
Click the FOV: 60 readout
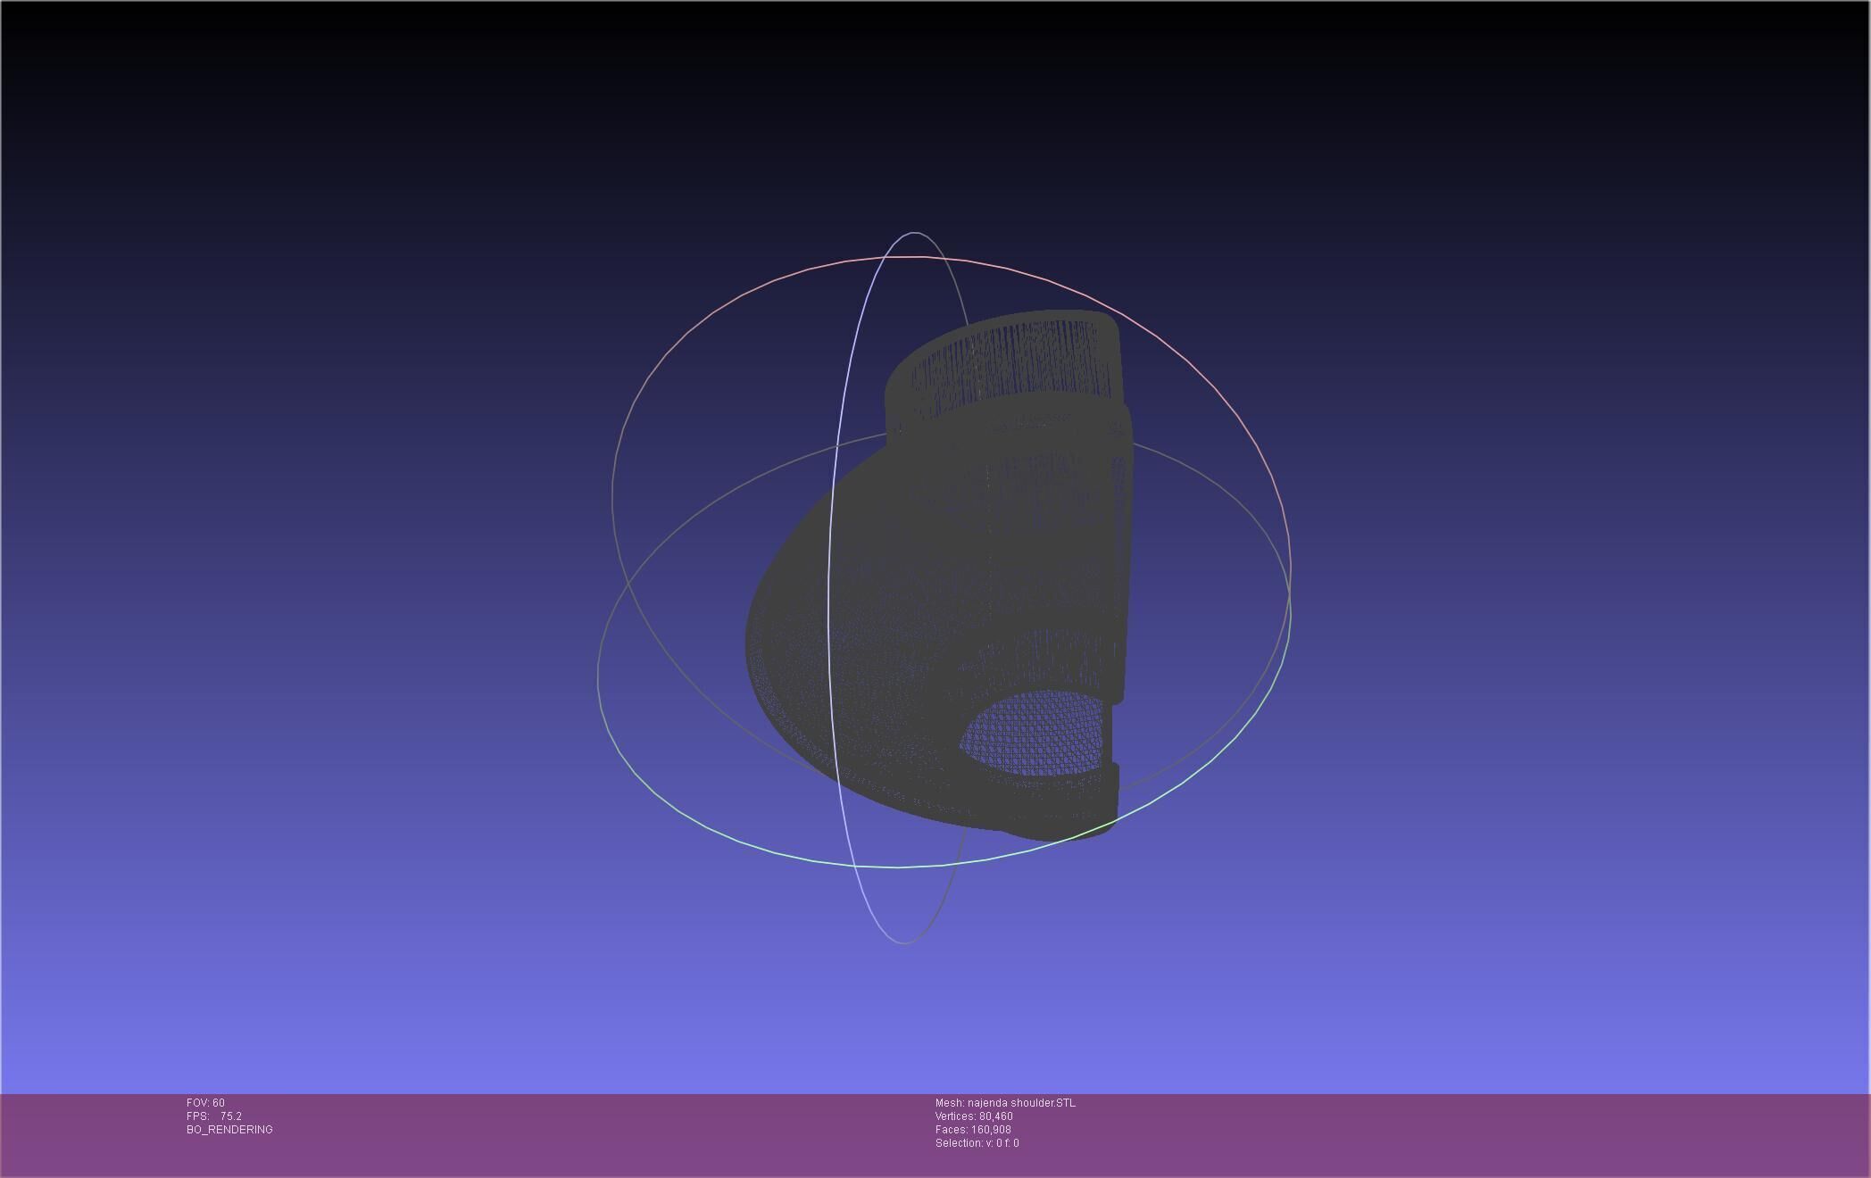(x=205, y=1103)
